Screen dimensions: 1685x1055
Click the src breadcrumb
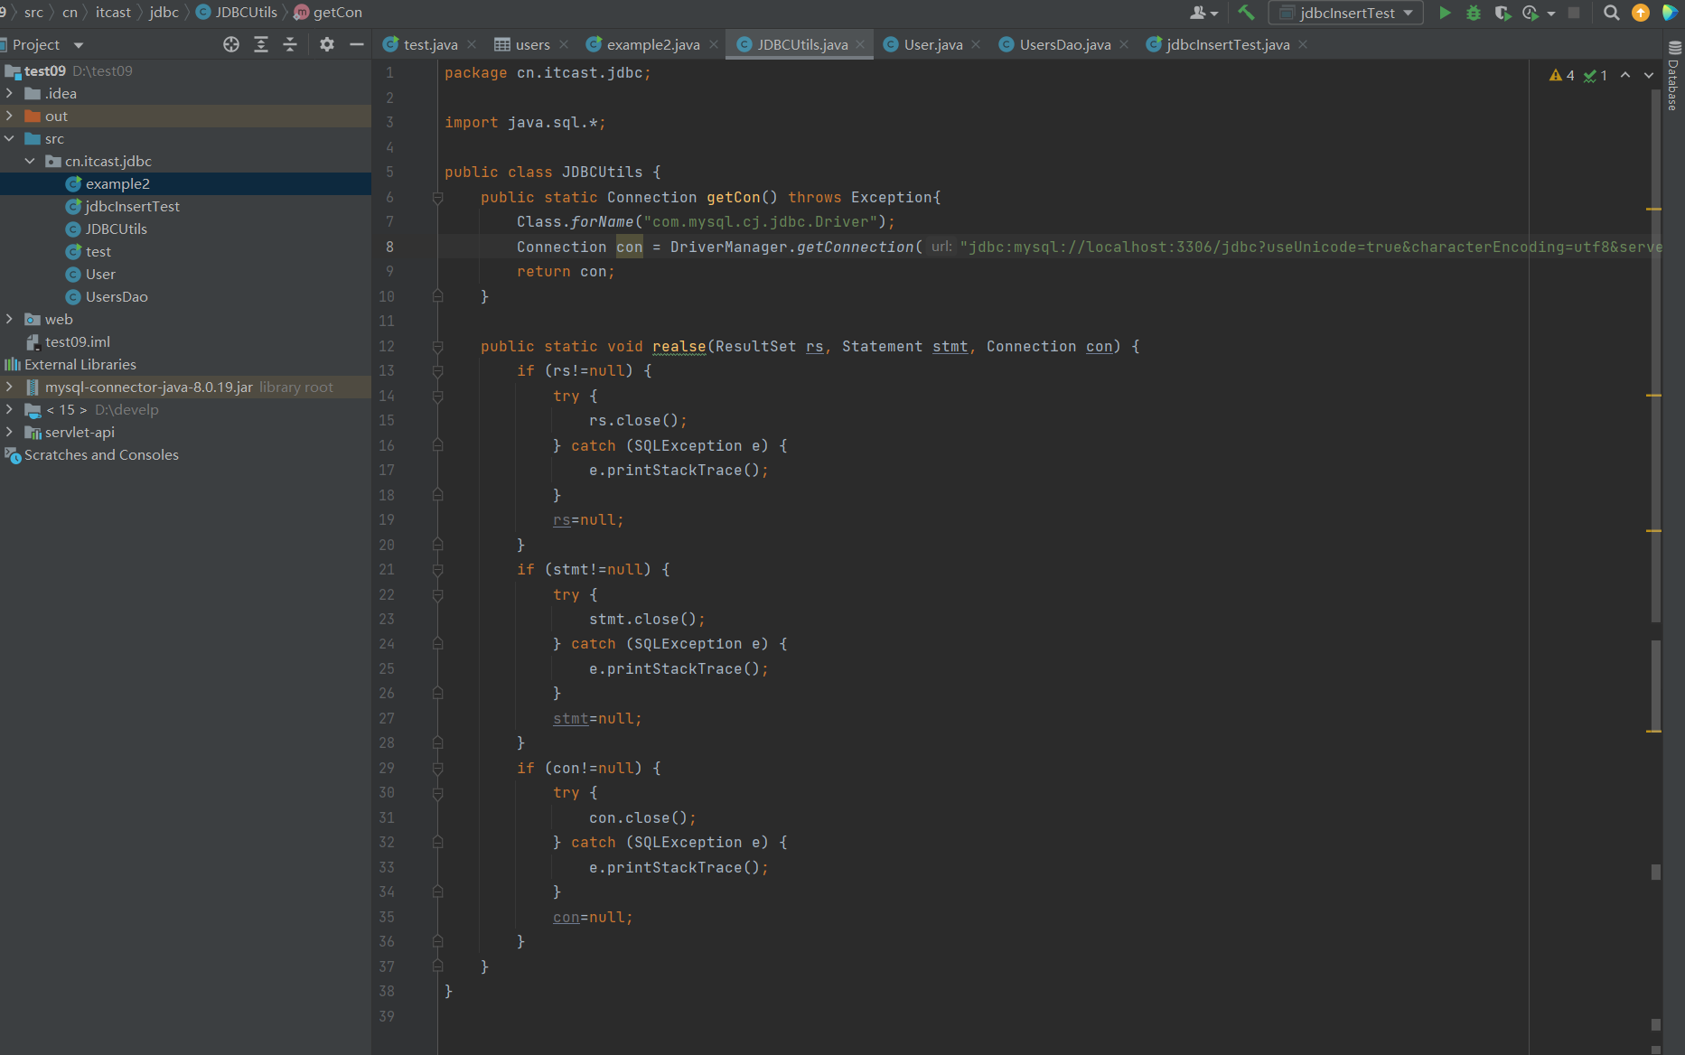pyautogui.click(x=33, y=13)
